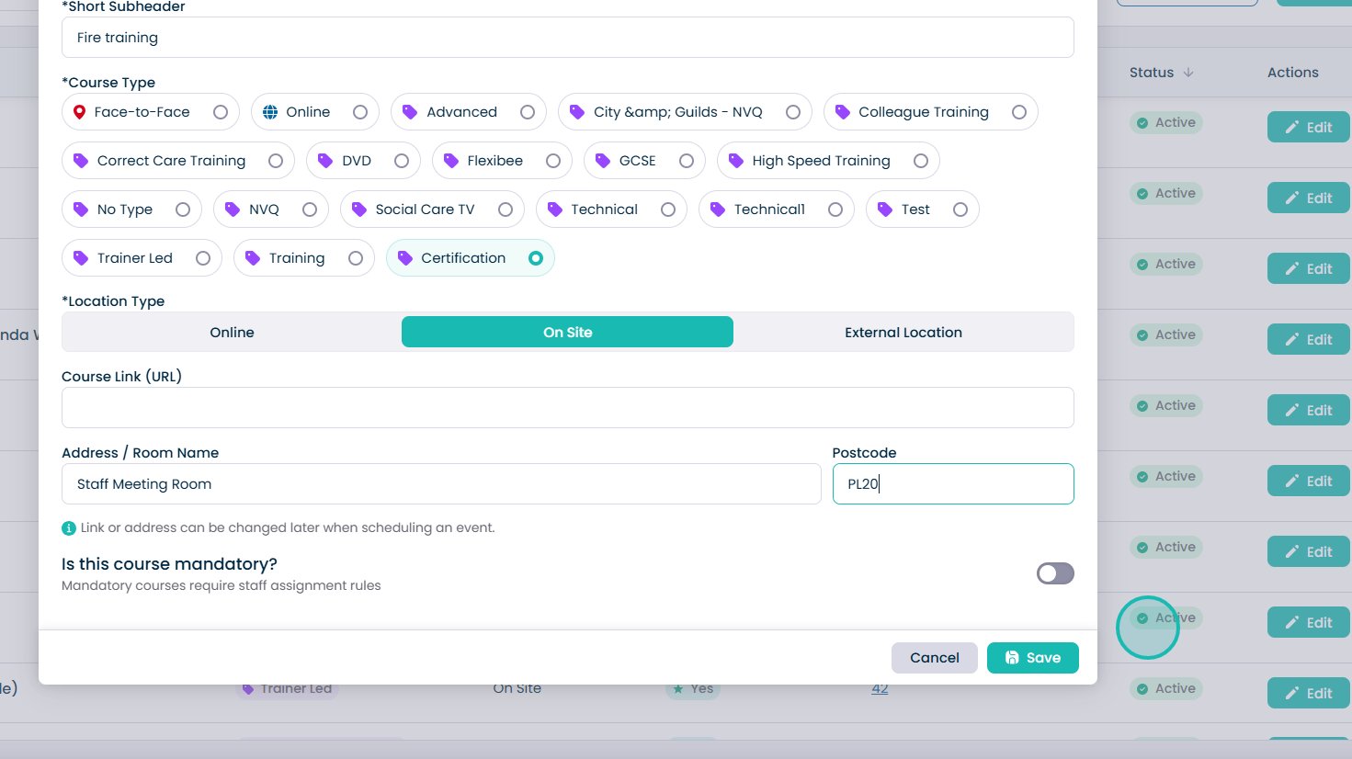1352x759 pixels.
Task: Select the Trainer Led course type radio
Action: click(203, 258)
